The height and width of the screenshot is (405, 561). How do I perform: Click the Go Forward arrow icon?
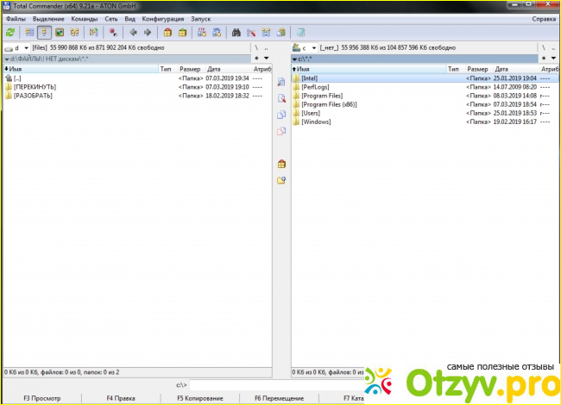click(x=147, y=32)
